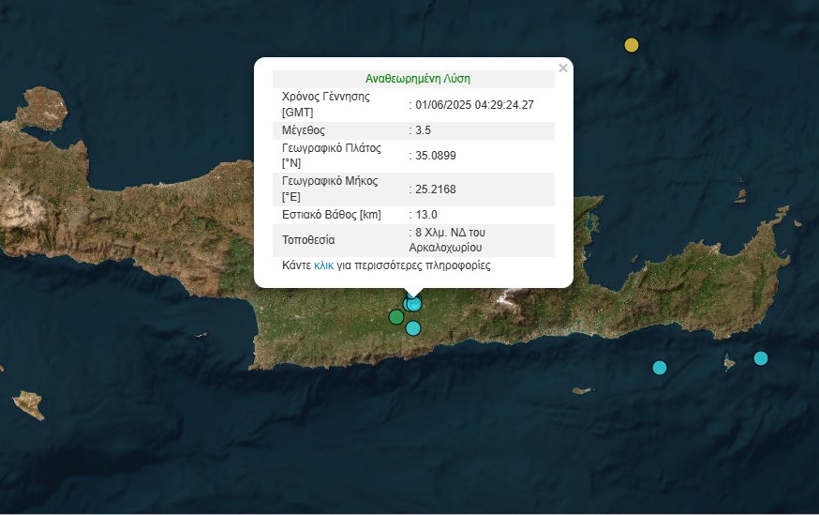The height and width of the screenshot is (515, 819).
Task: Open the 'κλικ' link for more information
Action: (x=323, y=265)
